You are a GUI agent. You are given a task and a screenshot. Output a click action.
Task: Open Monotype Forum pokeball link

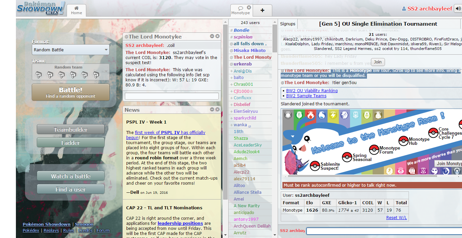pos(374,150)
